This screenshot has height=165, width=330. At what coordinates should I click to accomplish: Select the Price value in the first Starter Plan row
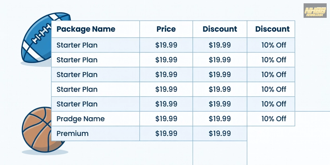[x=166, y=45]
